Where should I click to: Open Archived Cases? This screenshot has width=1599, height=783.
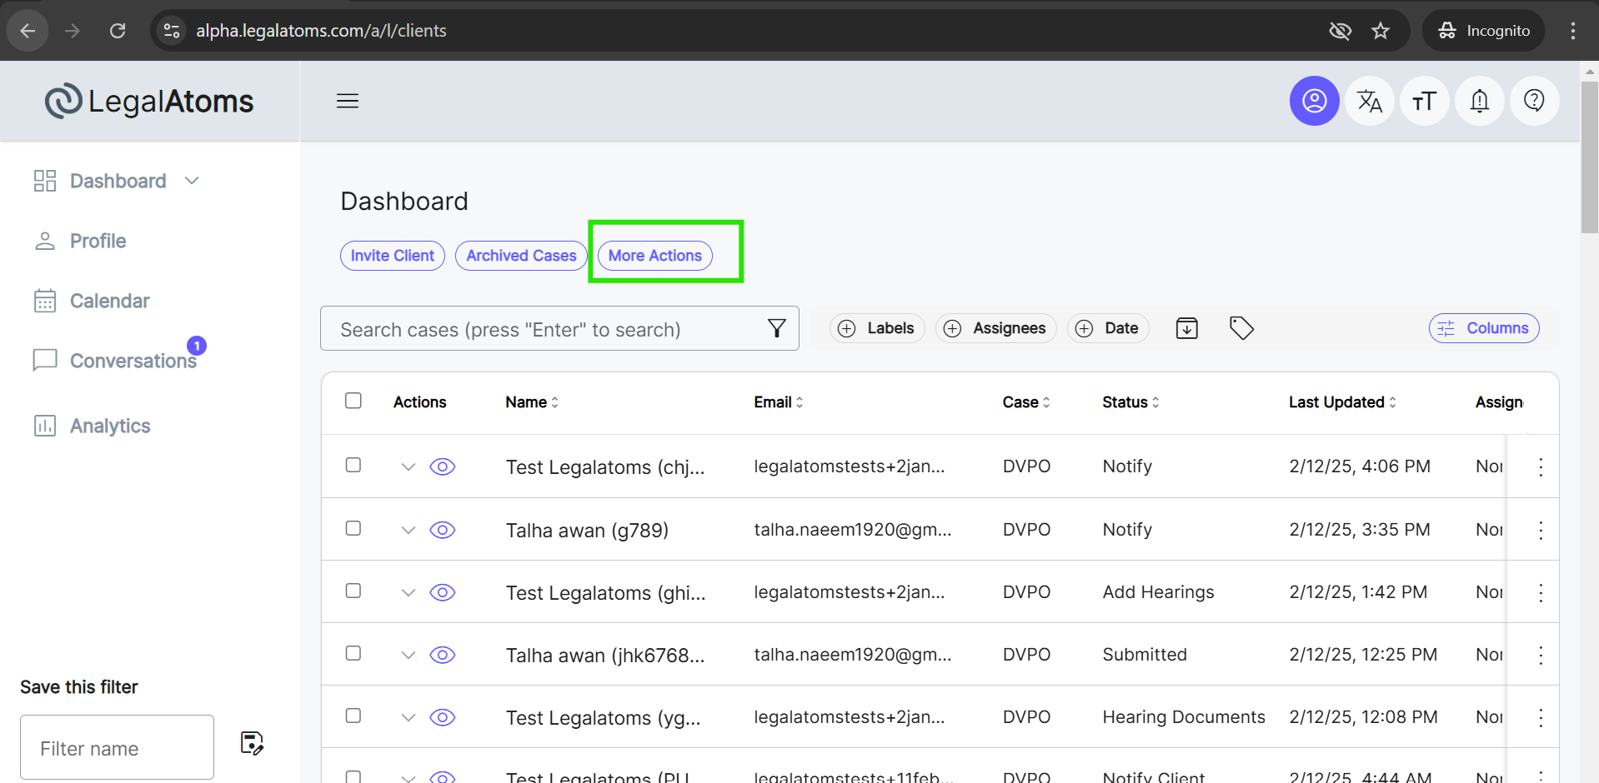(521, 256)
